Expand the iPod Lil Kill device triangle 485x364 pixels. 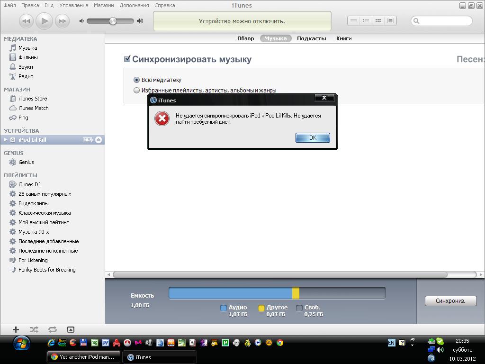tap(5, 140)
